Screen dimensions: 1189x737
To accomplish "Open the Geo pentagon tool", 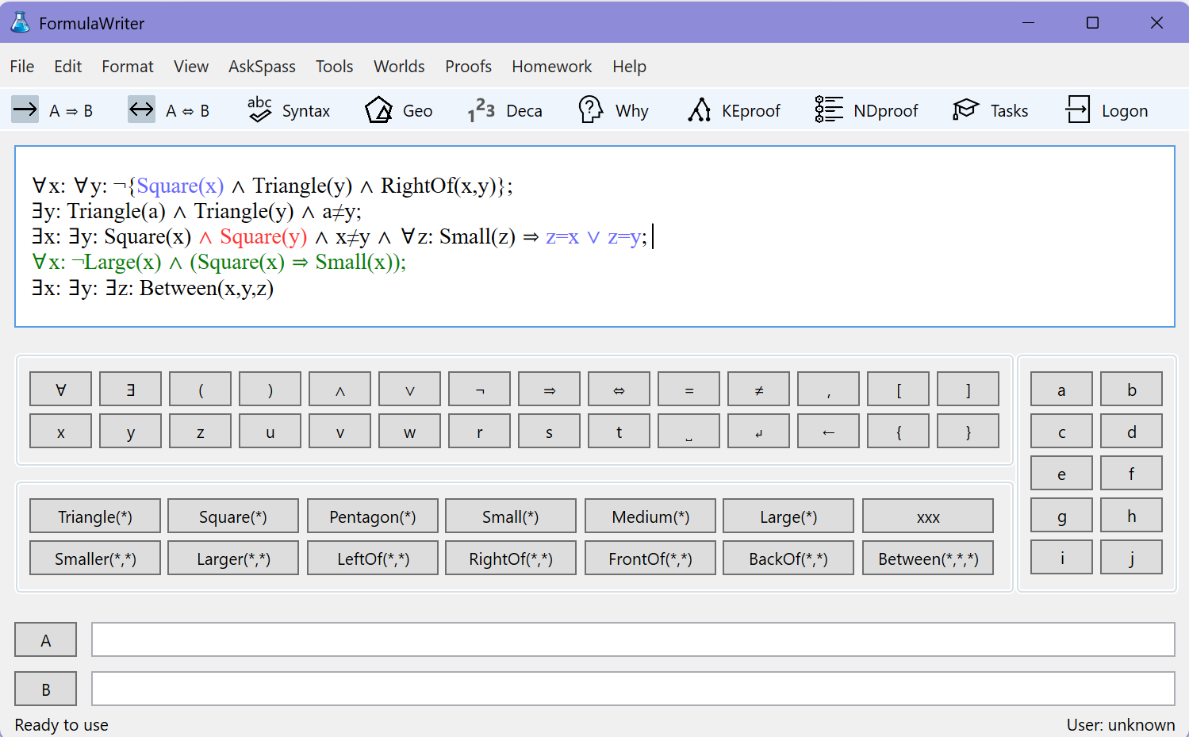I will pos(398,110).
